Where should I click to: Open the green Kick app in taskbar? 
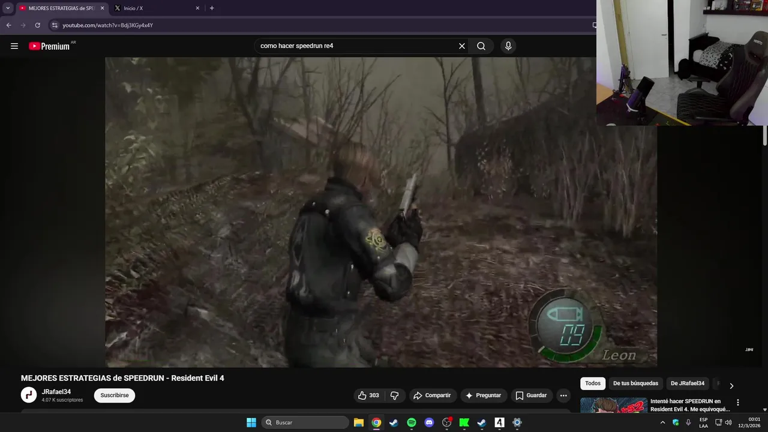[x=464, y=422]
